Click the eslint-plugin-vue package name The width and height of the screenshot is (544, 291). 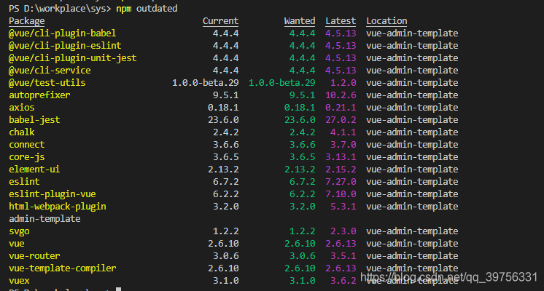click(53, 194)
